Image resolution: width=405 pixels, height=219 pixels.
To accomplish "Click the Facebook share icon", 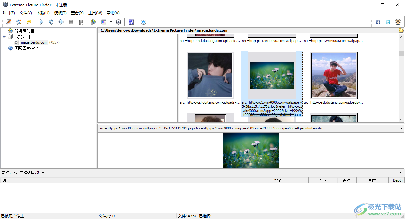I will point(378,22).
